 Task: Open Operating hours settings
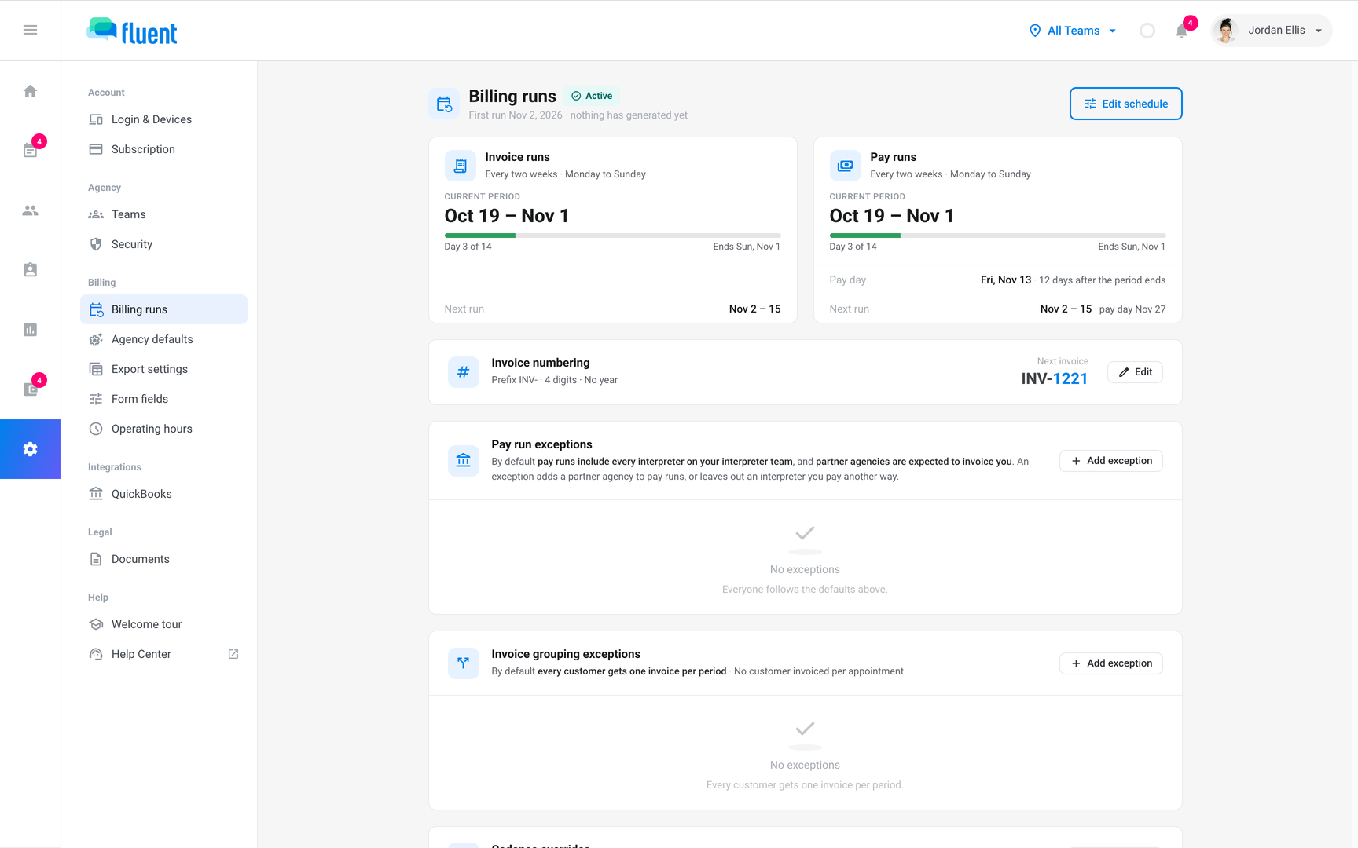tap(163, 429)
